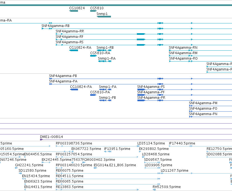Select transcript label SNF4Agamma-RB
Image resolution: width=232 pixels, height=191 pixels.
pyautogui.click(x=56, y=26)
